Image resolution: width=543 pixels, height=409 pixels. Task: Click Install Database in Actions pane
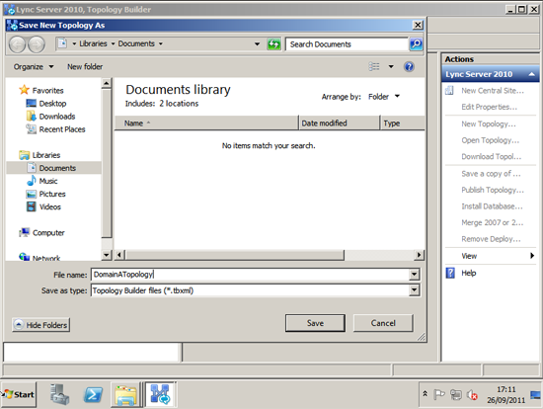click(x=492, y=206)
